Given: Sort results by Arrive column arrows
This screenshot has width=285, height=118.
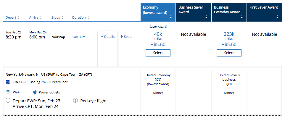Looking at the screenshot, I should tap(41, 18).
